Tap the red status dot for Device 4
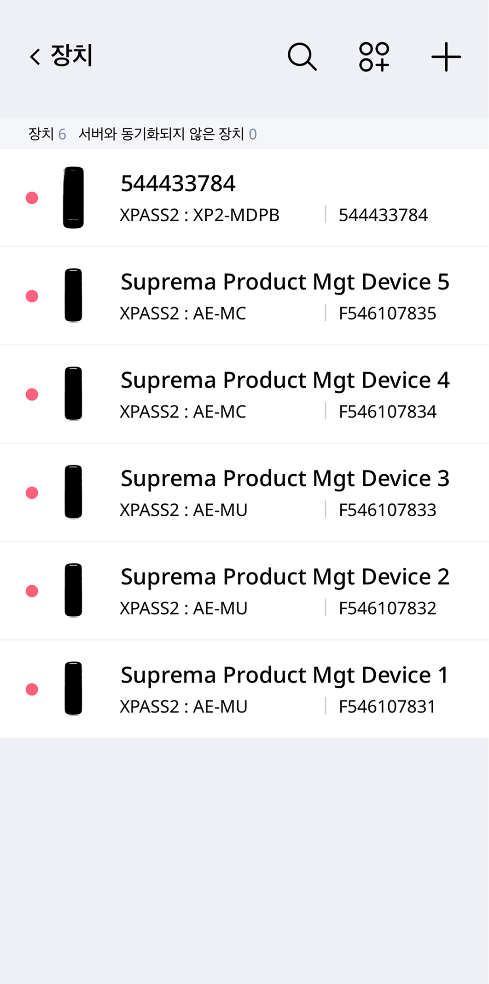 tap(32, 395)
